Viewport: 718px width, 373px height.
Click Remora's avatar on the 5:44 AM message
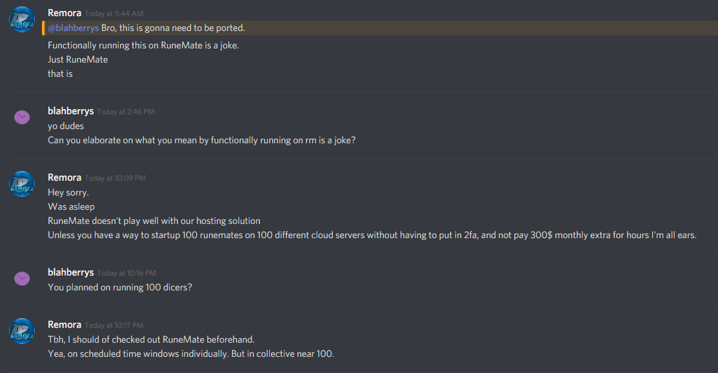click(22, 19)
